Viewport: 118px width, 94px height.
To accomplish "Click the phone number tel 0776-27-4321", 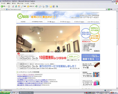I will coord(89,17).
